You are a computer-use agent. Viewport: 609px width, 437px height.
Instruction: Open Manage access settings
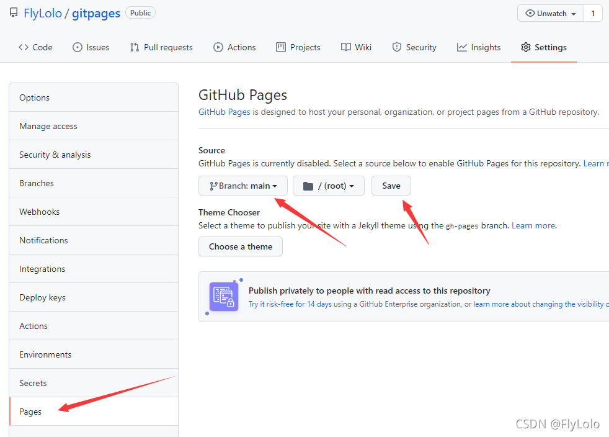click(x=94, y=126)
